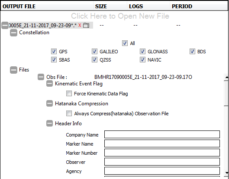The width and height of the screenshot is (229, 179).
Task: Open output folder icon beside file name
Action: [x=86, y=25]
